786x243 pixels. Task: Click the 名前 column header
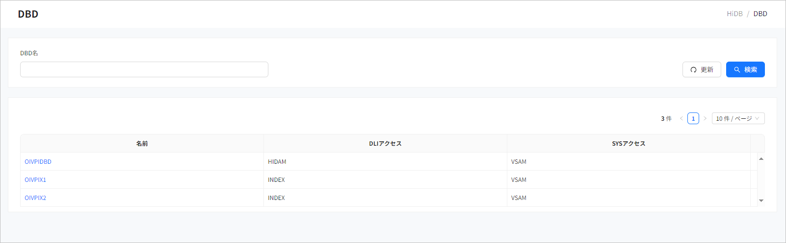click(x=142, y=144)
